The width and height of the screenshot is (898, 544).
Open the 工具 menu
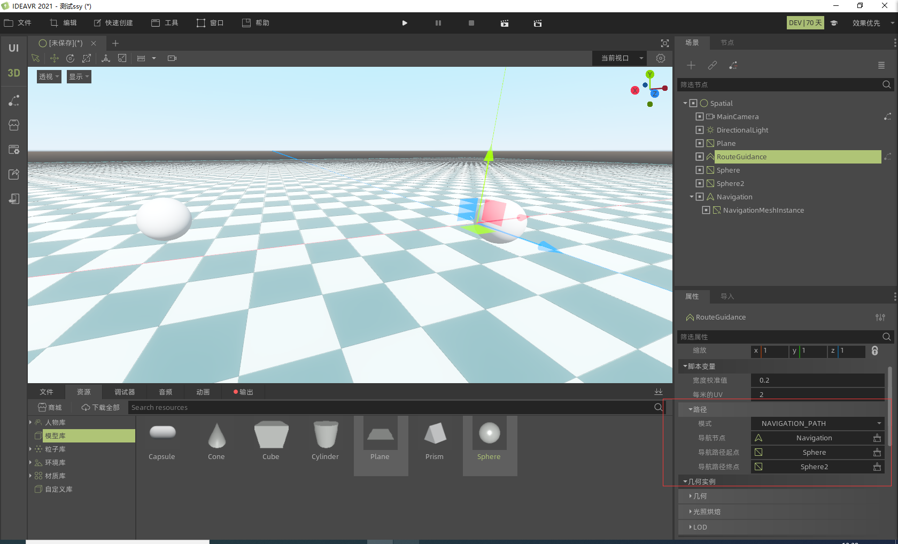pyautogui.click(x=165, y=23)
